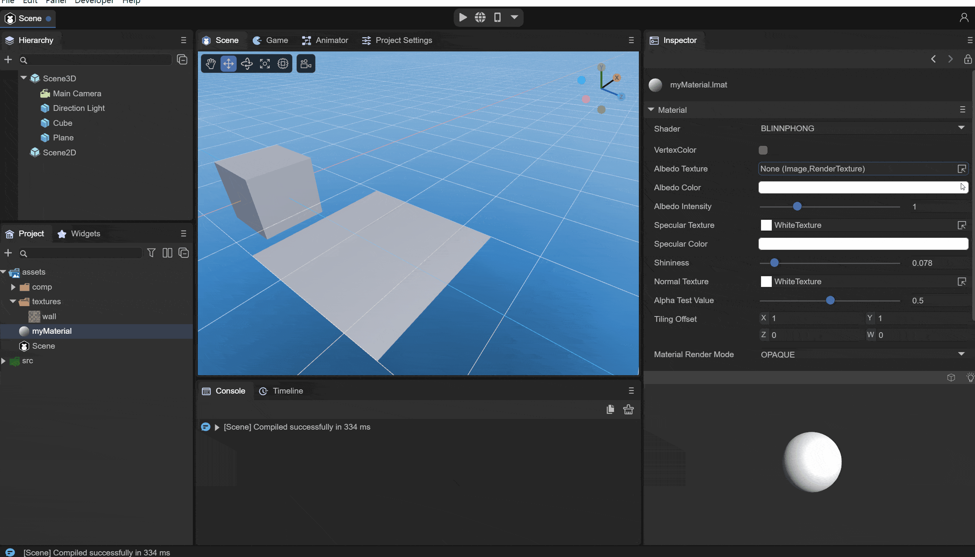This screenshot has height=557, width=975.
Task: Activate the move transform tool
Action: coord(229,64)
